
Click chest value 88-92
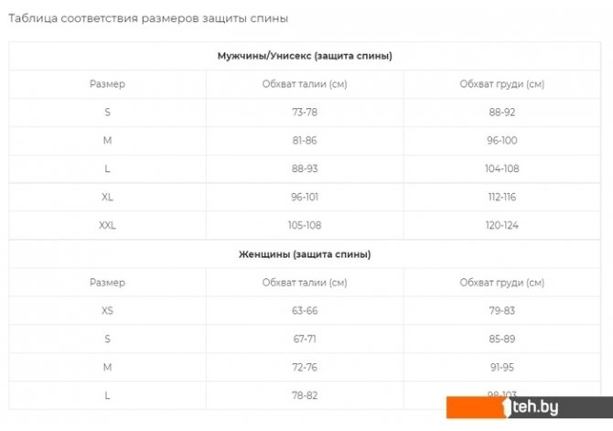tap(502, 113)
